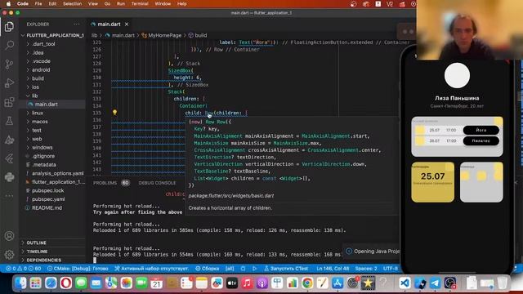Viewport: 523px width, 294px height.
Task: Switch to the PROBLEMS panel tab
Action: [105, 183]
